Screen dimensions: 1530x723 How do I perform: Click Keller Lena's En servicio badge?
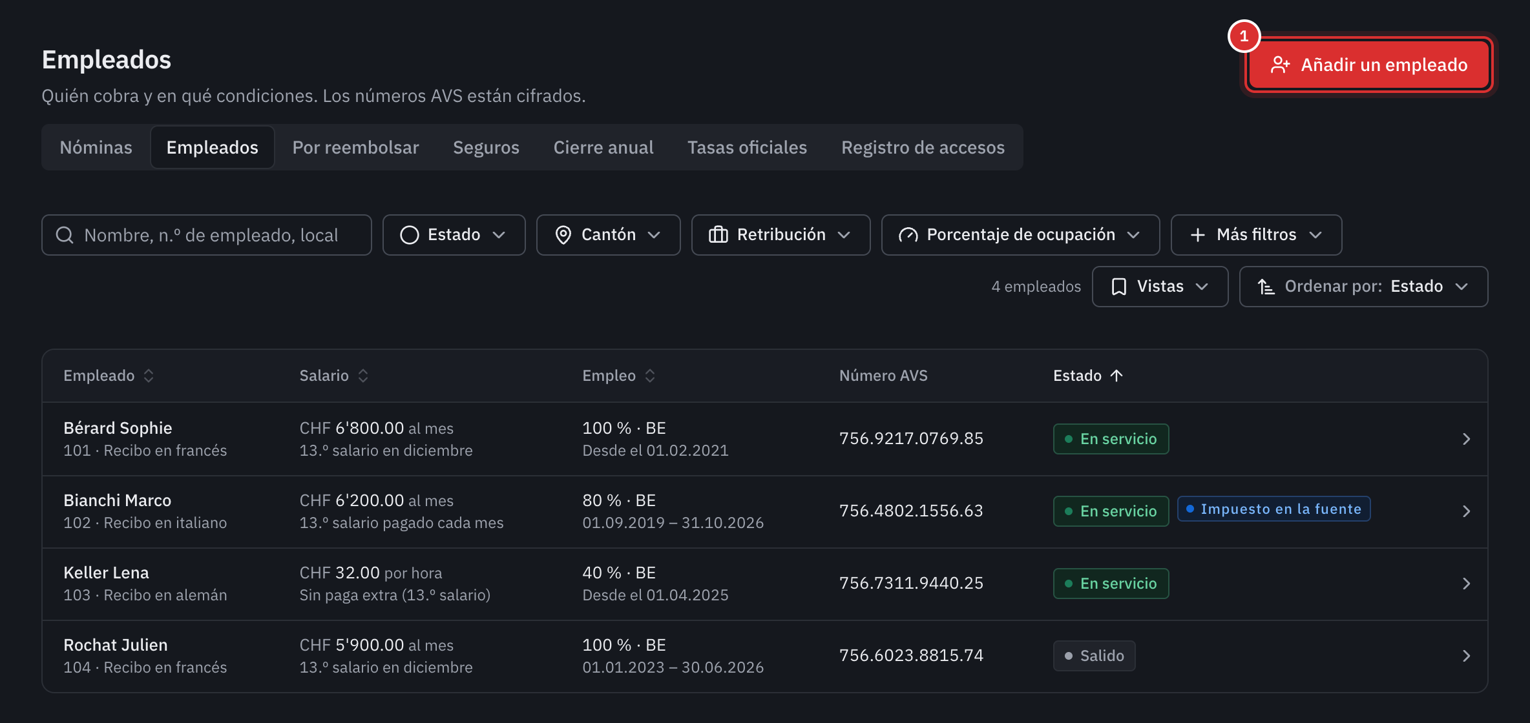tap(1111, 584)
